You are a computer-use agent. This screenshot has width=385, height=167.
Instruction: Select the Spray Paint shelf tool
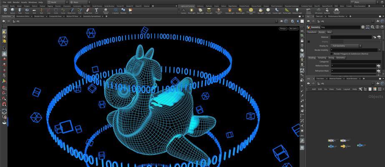(x=88, y=10)
